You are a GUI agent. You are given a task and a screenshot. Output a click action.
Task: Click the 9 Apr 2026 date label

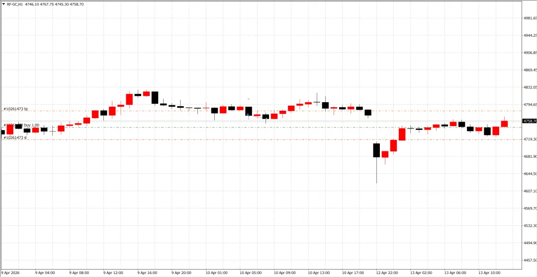click(x=10, y=273)
